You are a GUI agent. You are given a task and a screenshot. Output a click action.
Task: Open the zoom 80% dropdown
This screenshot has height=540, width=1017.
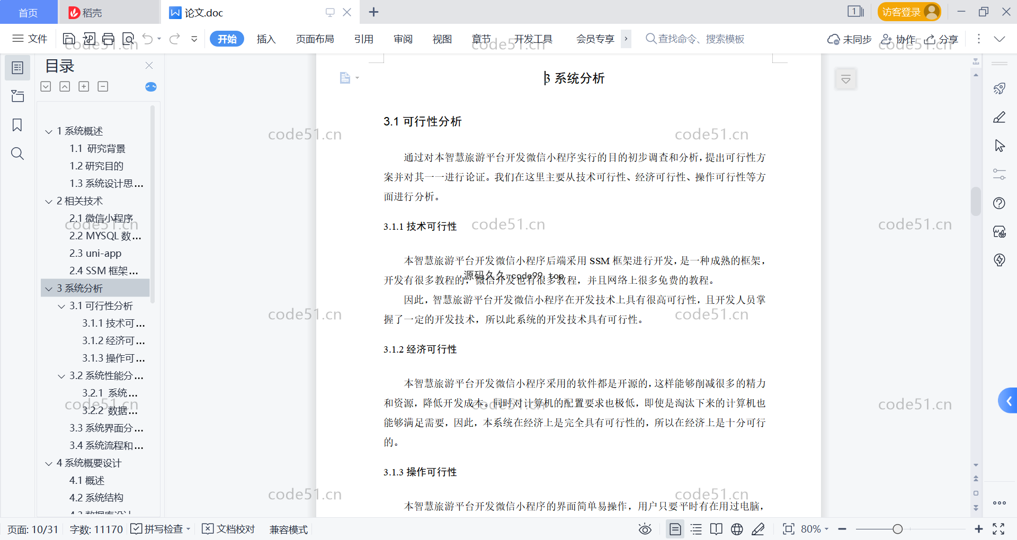815,529
